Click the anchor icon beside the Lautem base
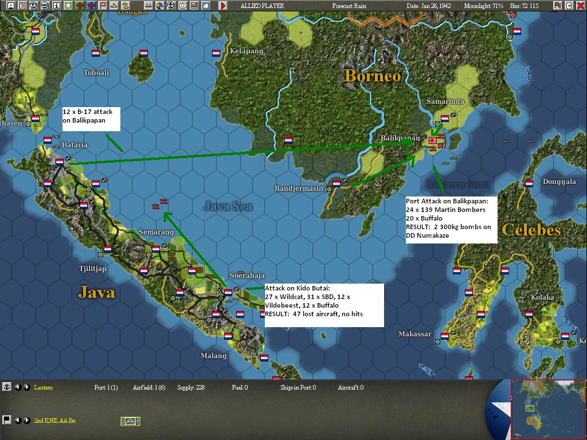This screenshot has height=440, width=587. click(7, 387)
